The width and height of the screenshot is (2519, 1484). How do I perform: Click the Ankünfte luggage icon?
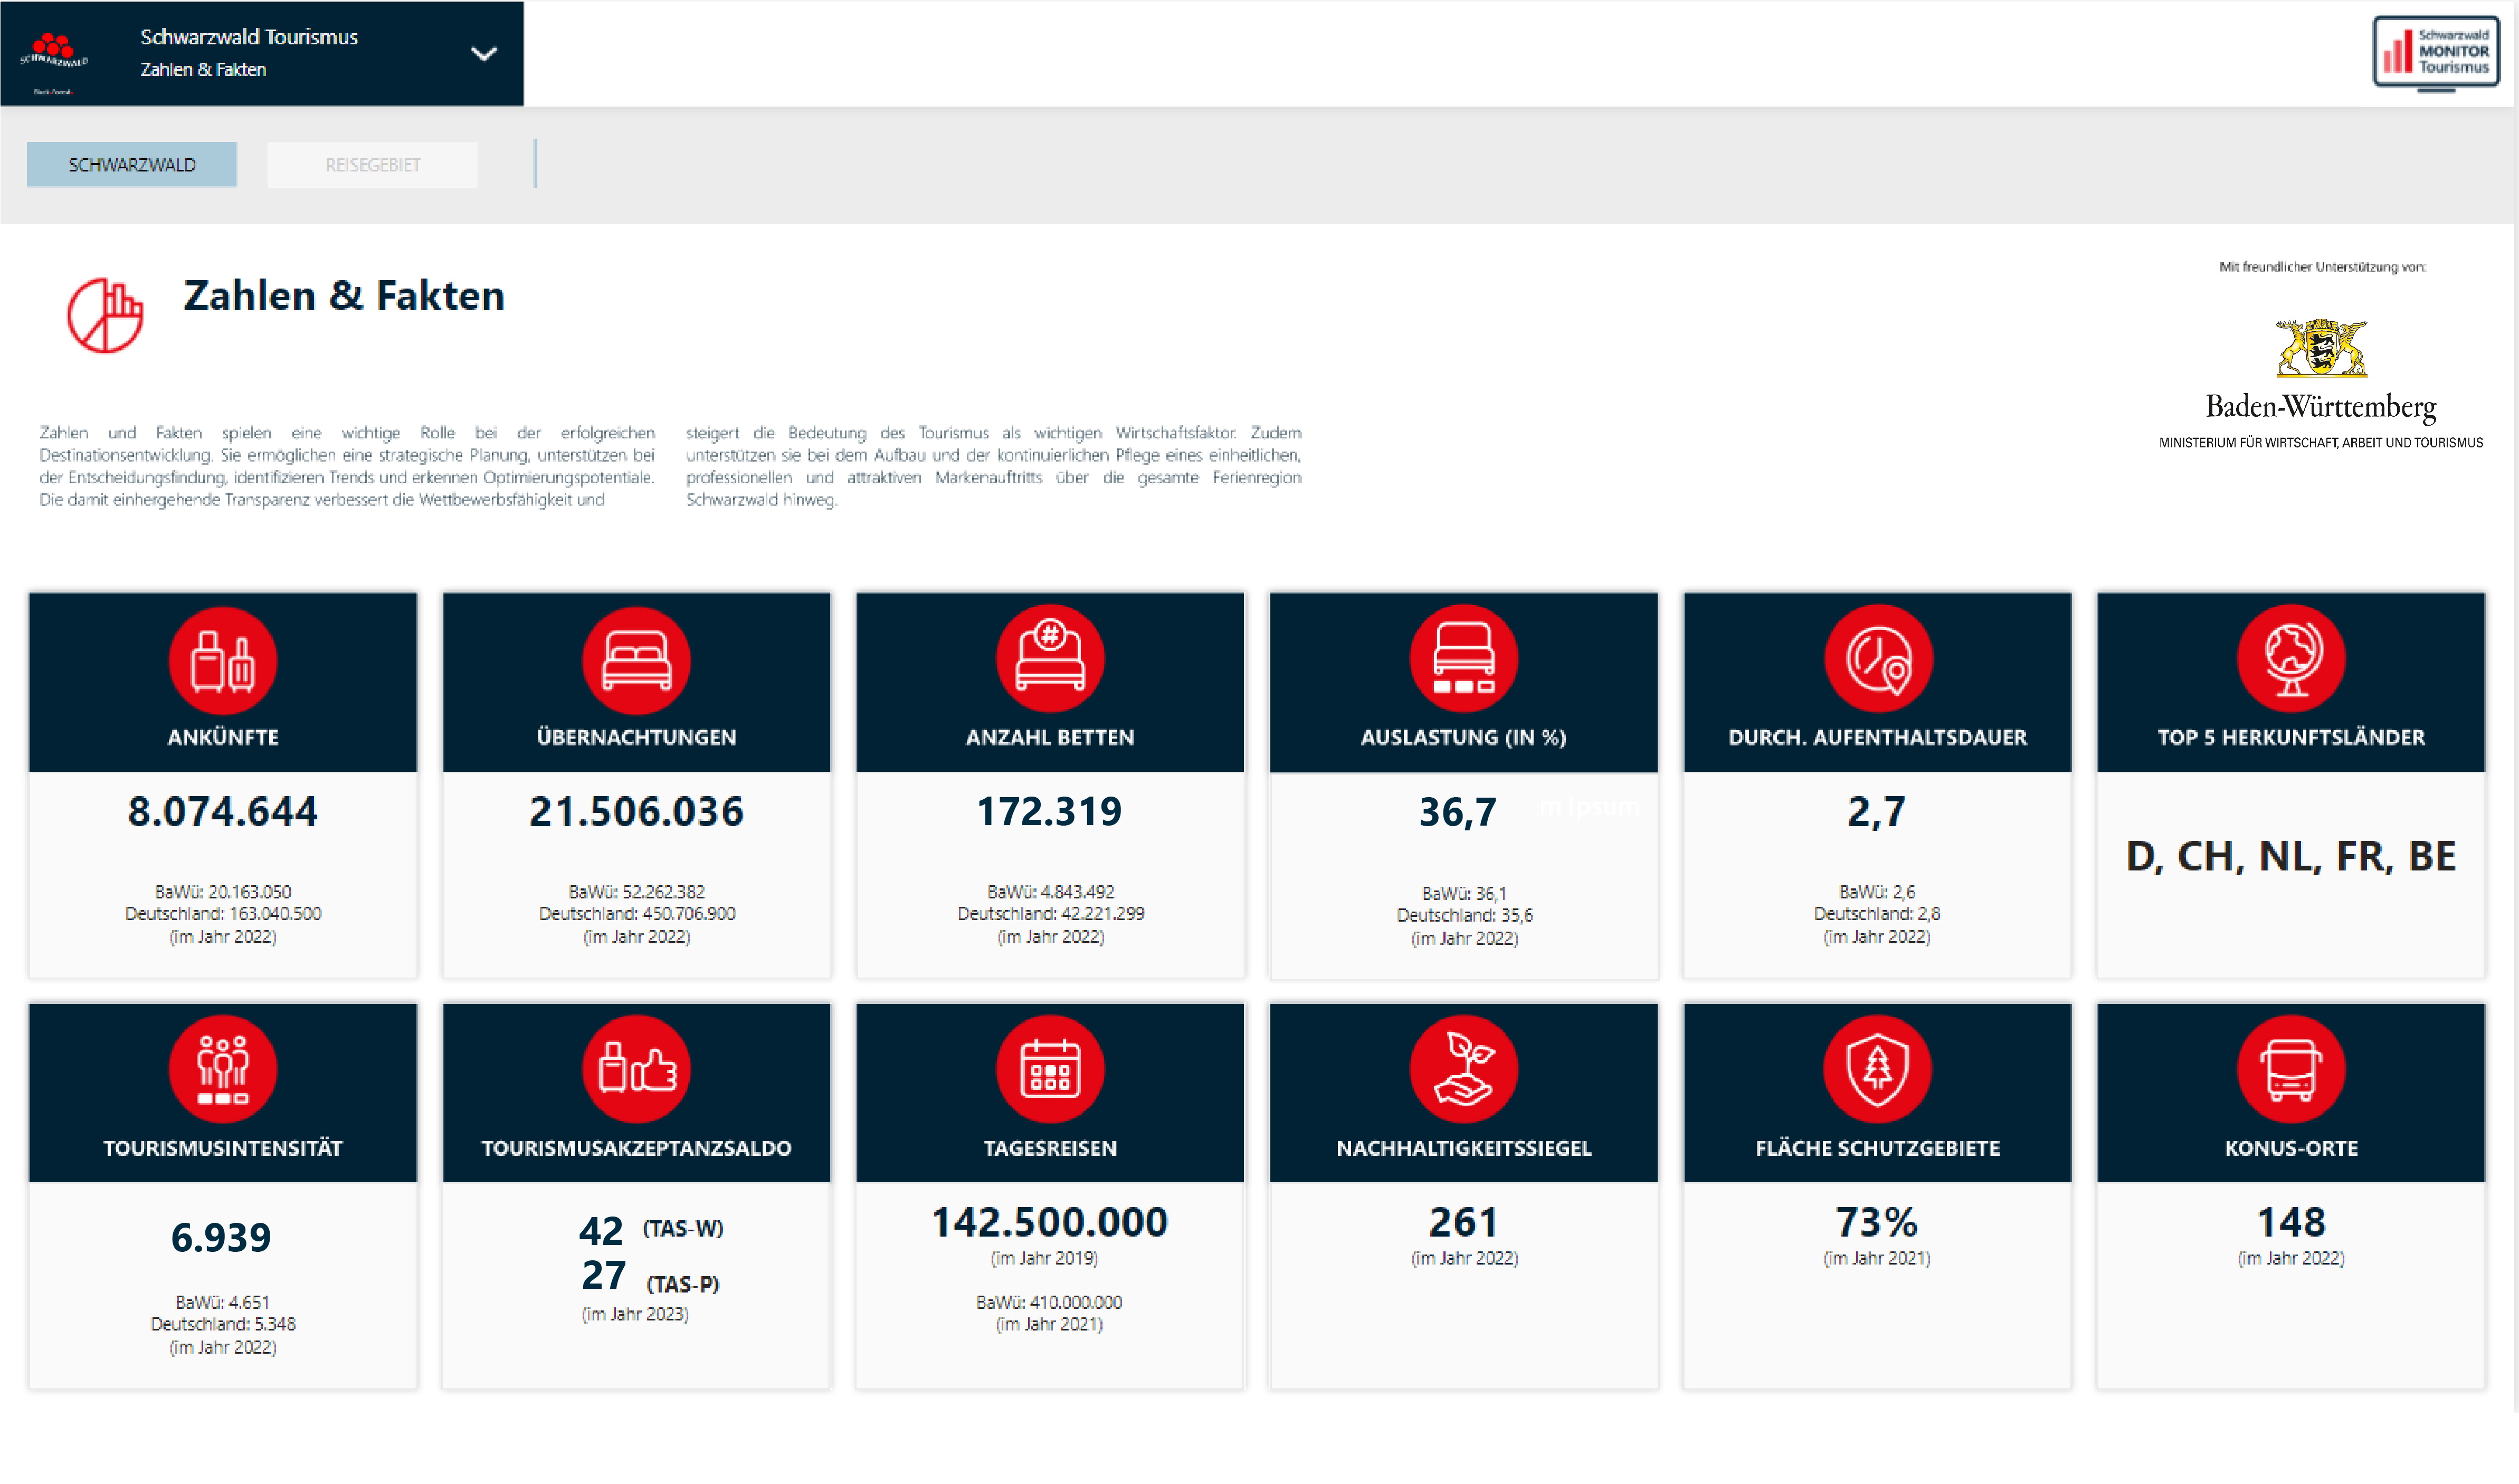[222, 660]
